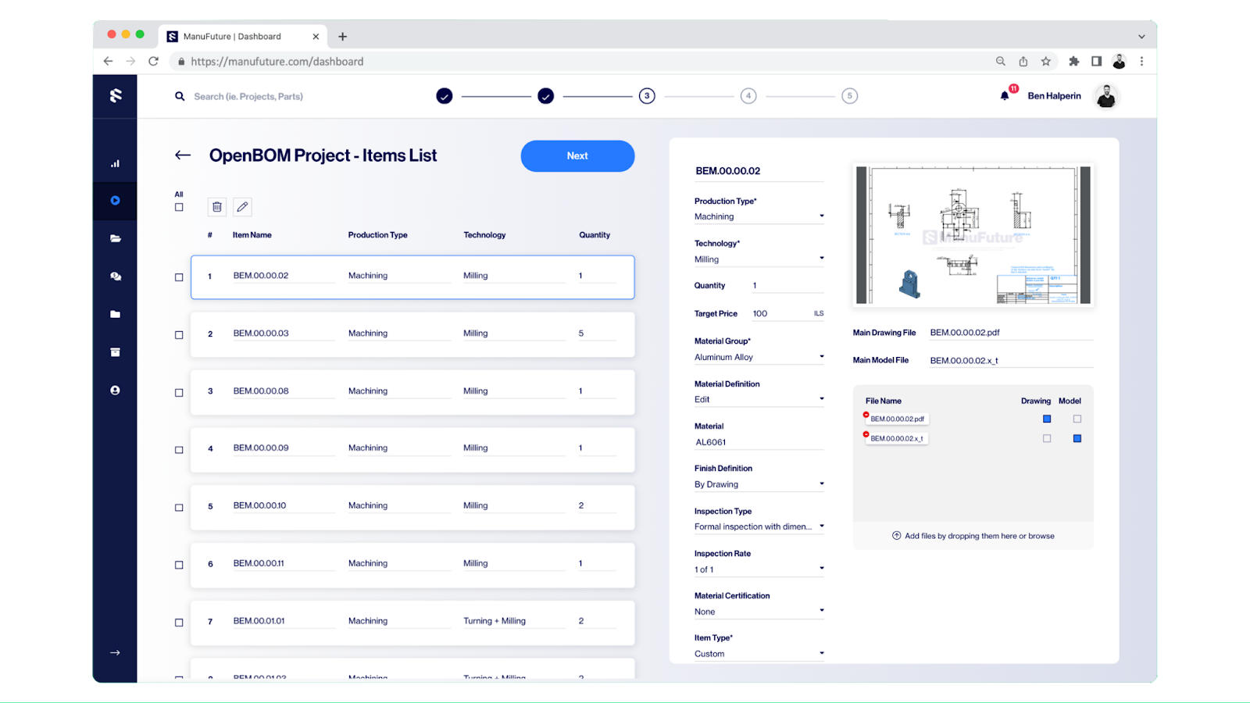Click the ManuFuture logo in sidebar
1250x703 pixels.
(116, 95)
